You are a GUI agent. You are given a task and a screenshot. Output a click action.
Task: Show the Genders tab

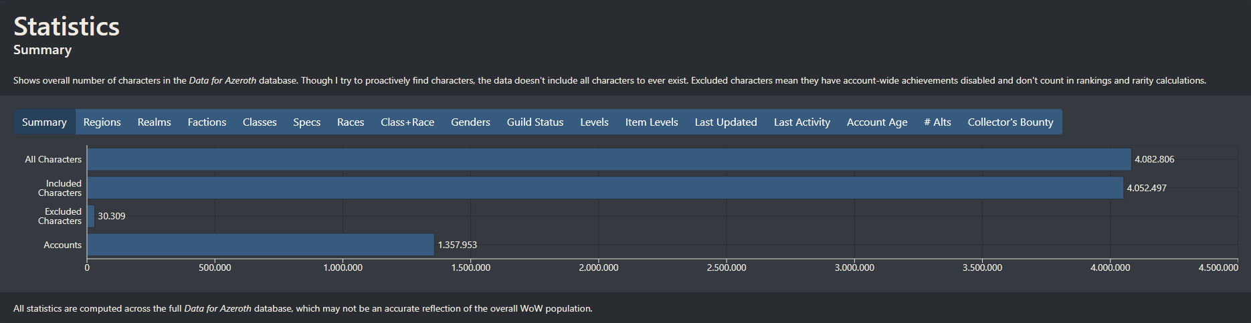tap(470, 122)
